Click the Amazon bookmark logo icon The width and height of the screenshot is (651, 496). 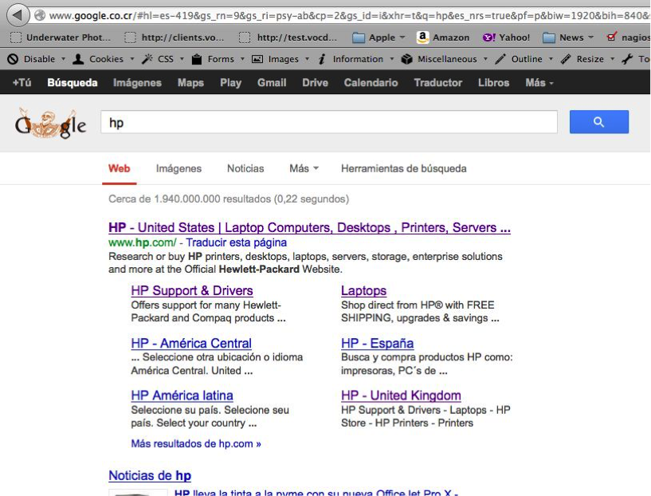422,37
